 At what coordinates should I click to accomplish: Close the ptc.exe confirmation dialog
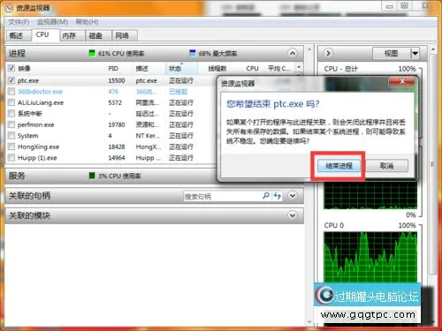(402, 81)
